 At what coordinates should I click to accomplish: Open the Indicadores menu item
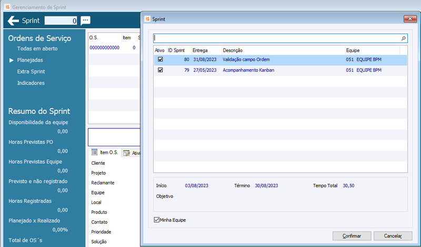[31, 83]
